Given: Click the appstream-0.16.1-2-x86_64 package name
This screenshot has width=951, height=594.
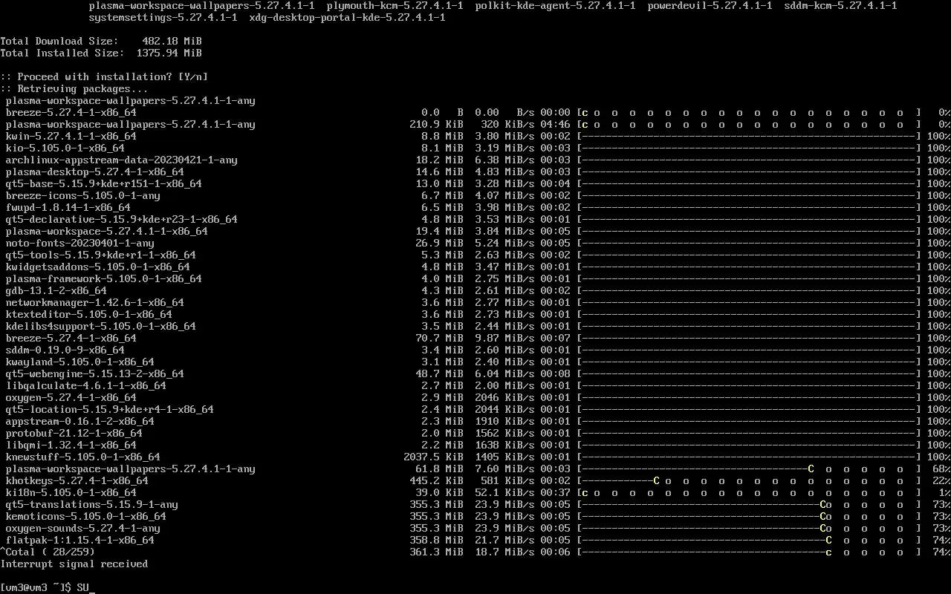Looking at the screenshot, I should pos(80,422).
